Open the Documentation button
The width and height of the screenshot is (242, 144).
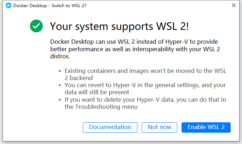[x=110, y=127]
